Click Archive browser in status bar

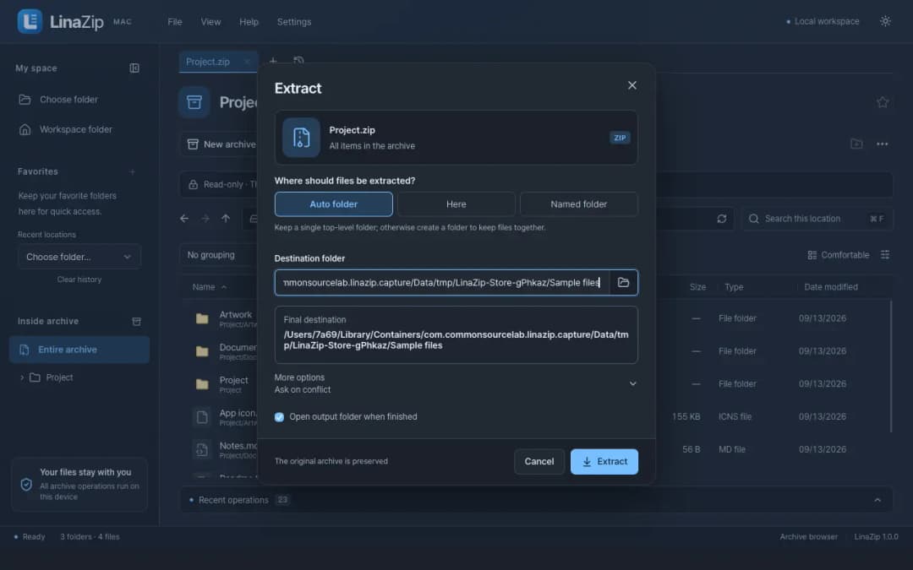809,537
